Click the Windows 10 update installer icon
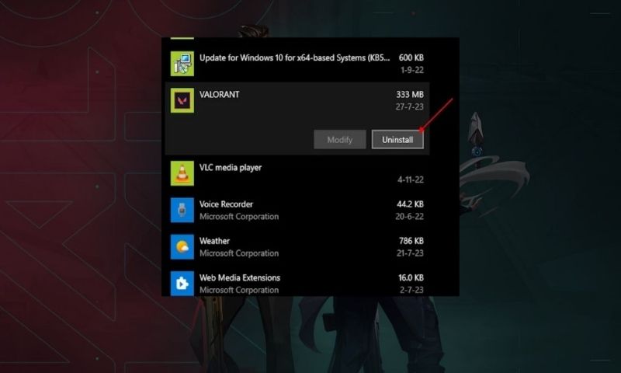 click(182, 64)
